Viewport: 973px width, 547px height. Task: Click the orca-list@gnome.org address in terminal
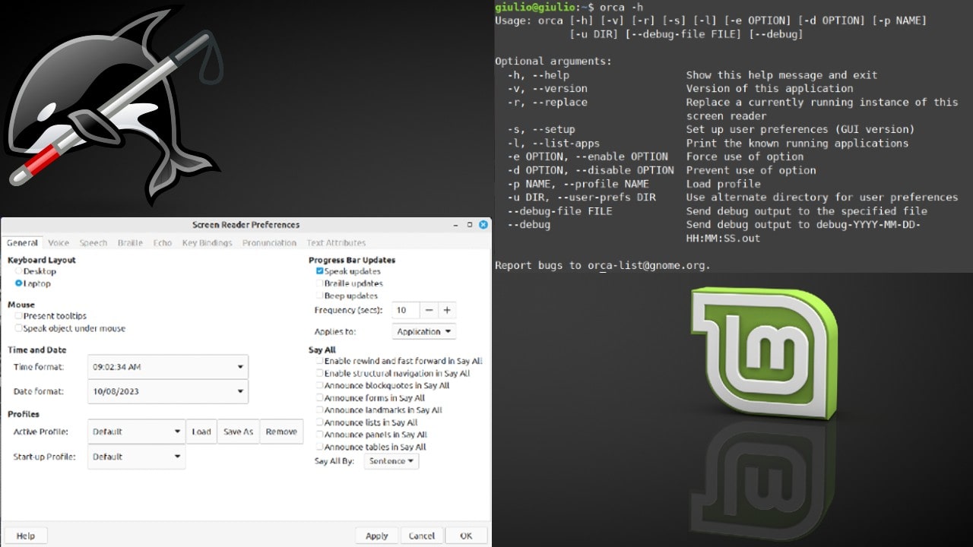click(648, 265)
